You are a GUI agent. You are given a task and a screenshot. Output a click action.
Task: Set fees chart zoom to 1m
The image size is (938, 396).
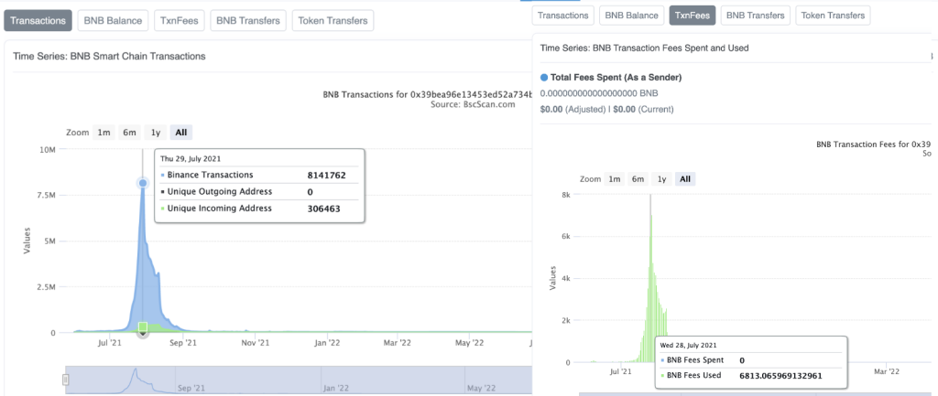pyautogui.click(x=614, y=178)
